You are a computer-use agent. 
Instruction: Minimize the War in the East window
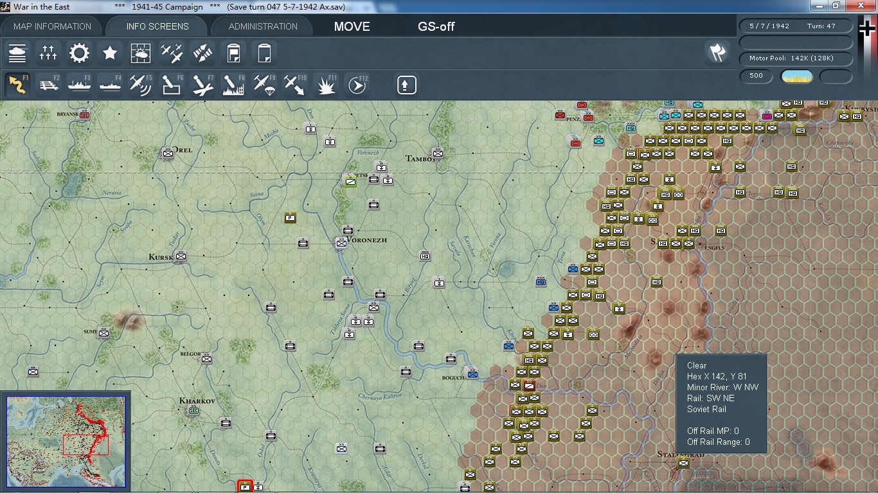coord(818,6)
